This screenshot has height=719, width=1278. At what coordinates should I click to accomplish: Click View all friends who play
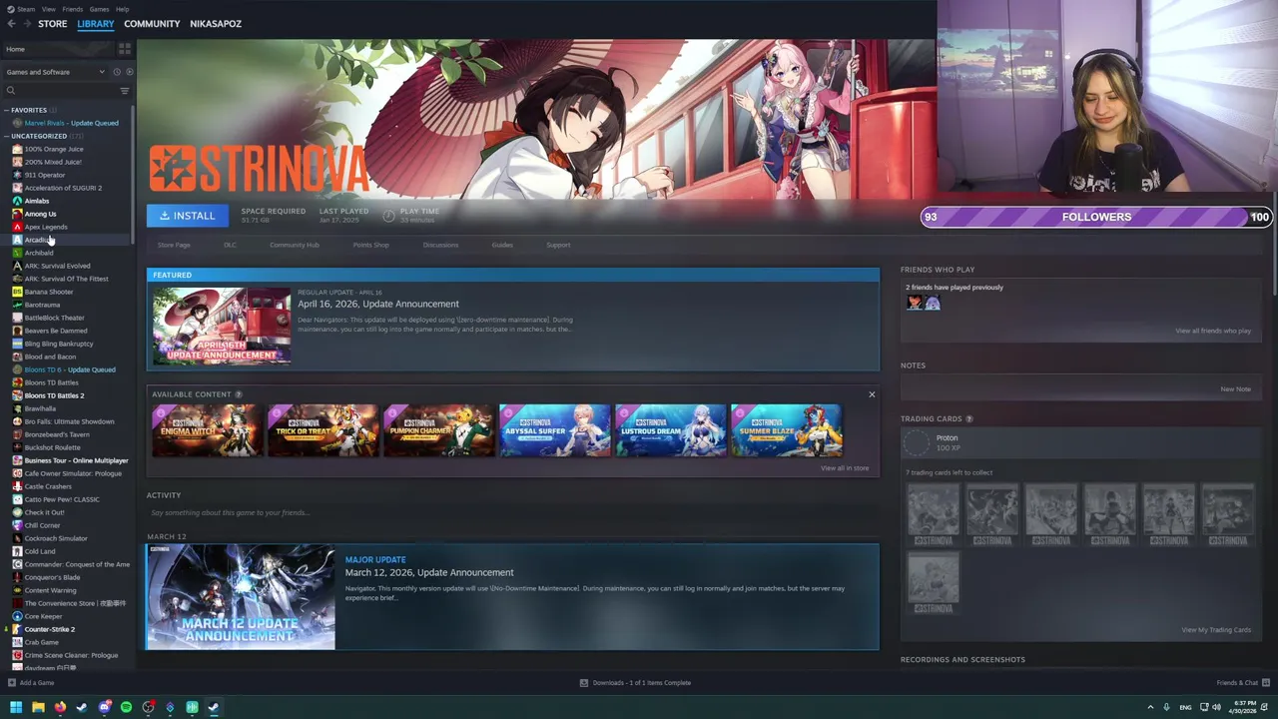1213,331
